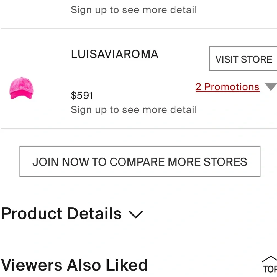Click Sign up text at page top

coord(134,10)
